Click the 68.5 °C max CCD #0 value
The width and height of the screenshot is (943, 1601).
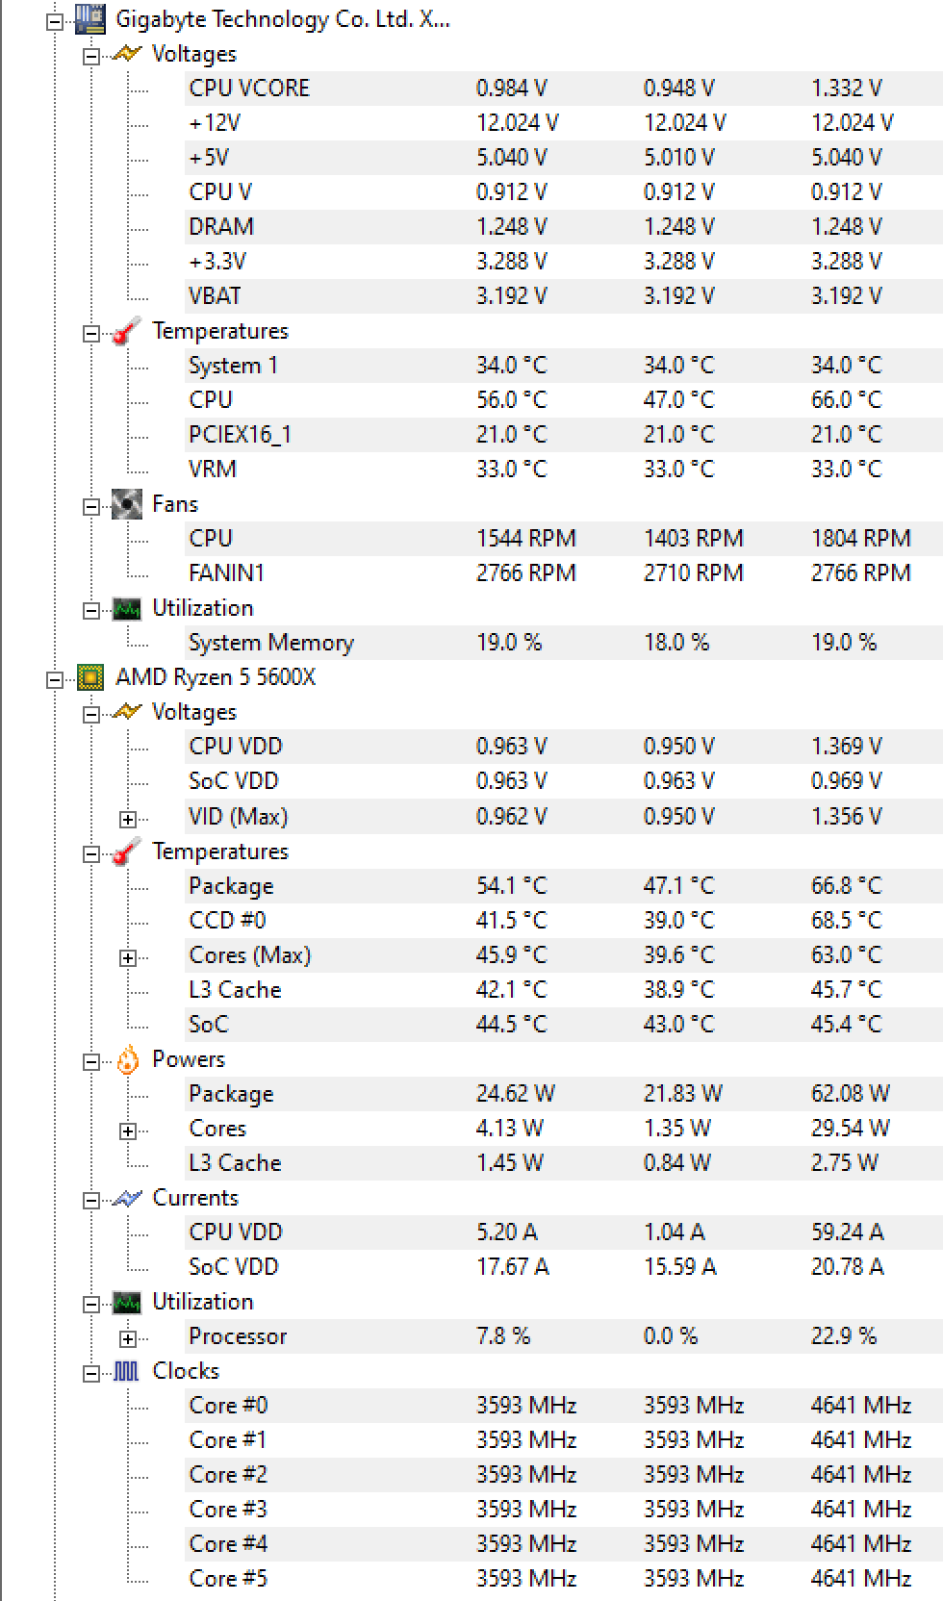pos(847,921)
